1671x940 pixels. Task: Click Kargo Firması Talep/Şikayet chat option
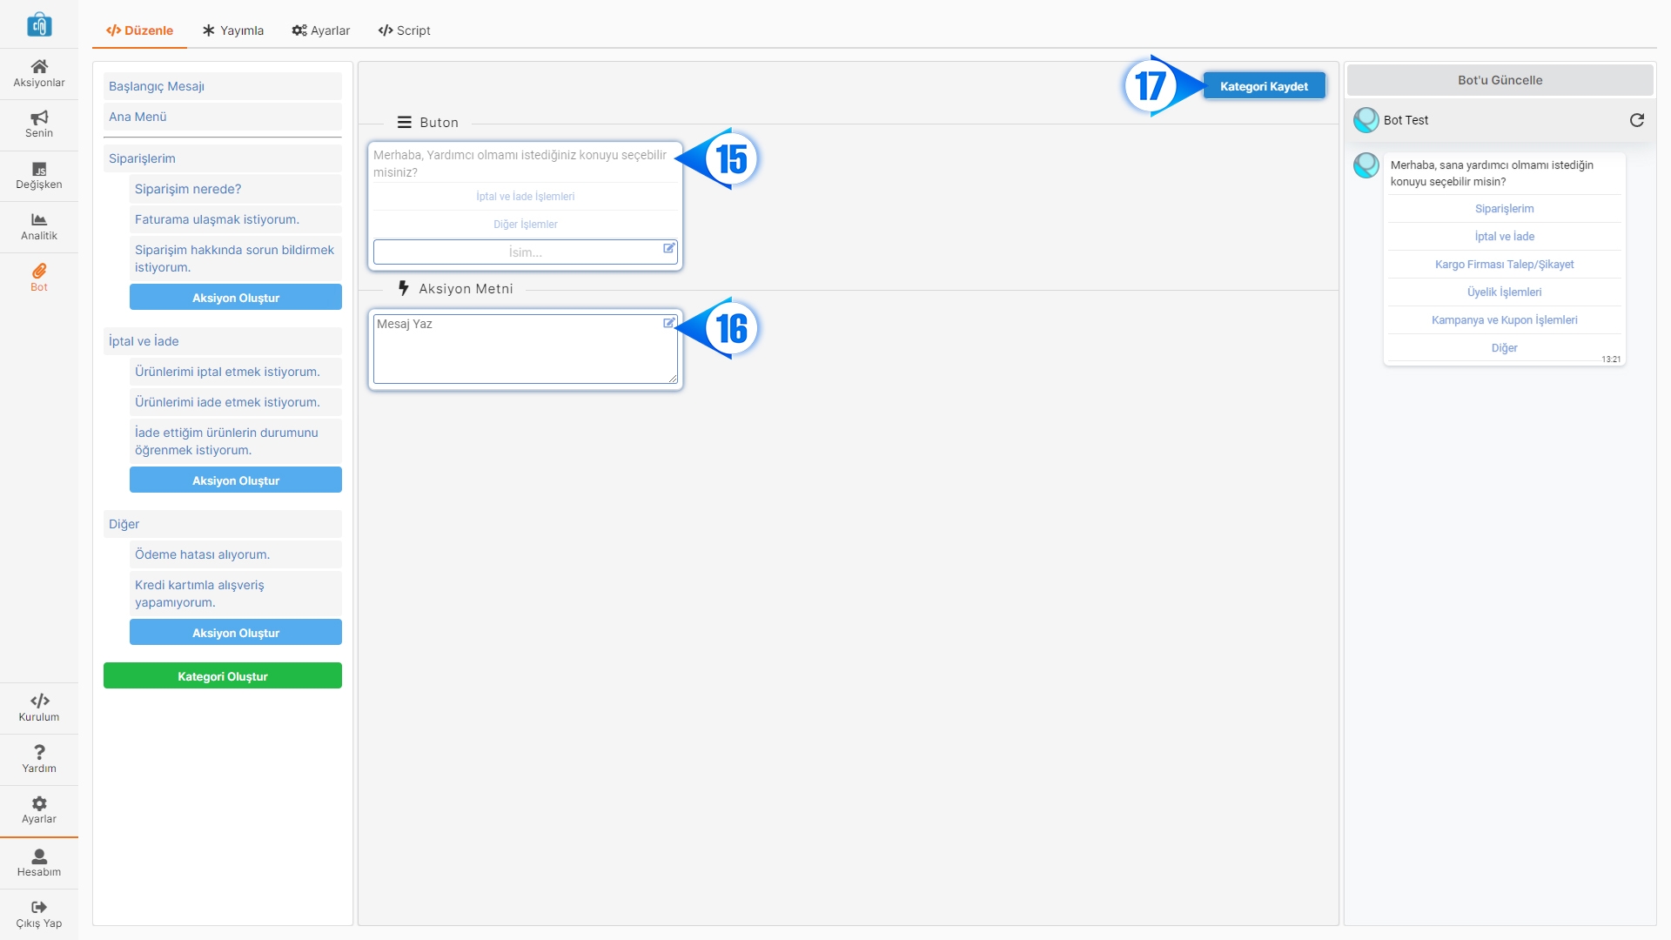point(1504,265)
